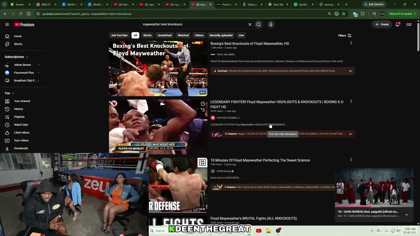Viewport: 420px width, 236px height.
Task: Bookmark this page with the star
Action: coord(344,14)
